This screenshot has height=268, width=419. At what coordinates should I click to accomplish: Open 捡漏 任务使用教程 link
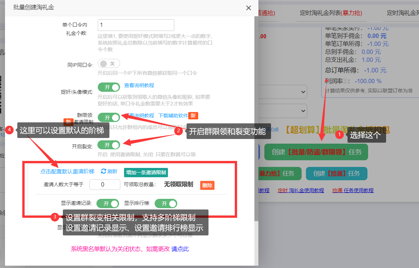353,190
